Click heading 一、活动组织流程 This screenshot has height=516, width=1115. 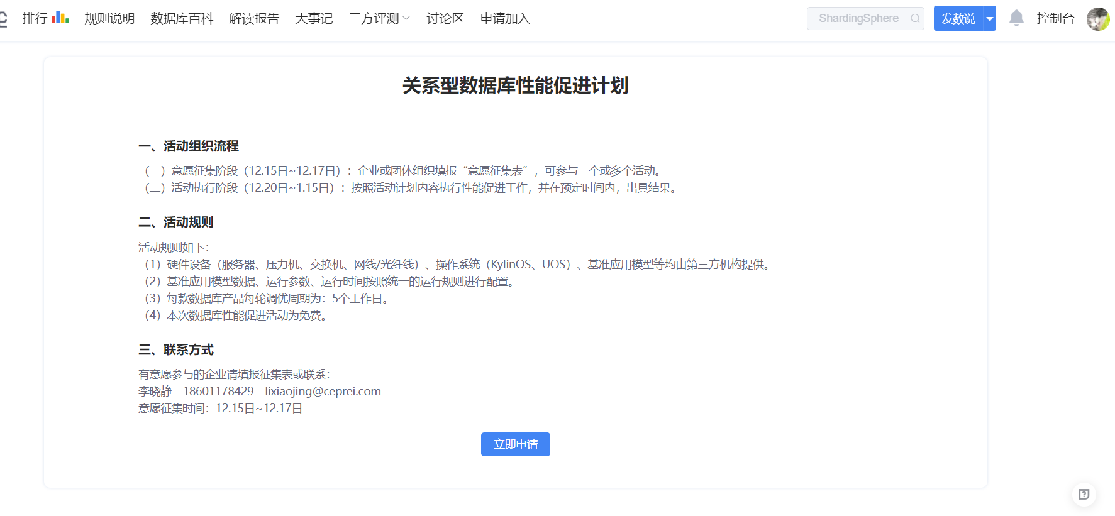(189, 146)
